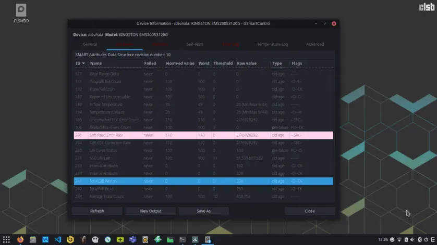Open the Self-Tests tab
437x245 pixels.
coord(196,45)
